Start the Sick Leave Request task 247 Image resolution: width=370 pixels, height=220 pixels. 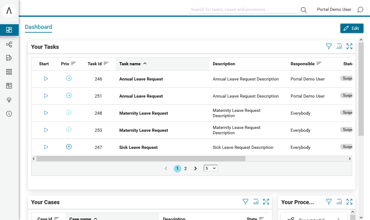pyautogui.click(x=46, y=147)
